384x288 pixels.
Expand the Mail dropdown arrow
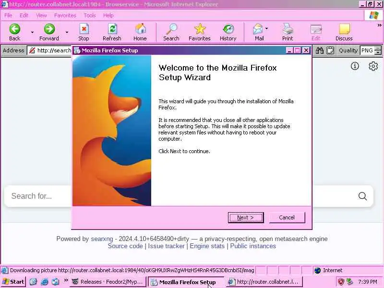(x=267, y=29)
